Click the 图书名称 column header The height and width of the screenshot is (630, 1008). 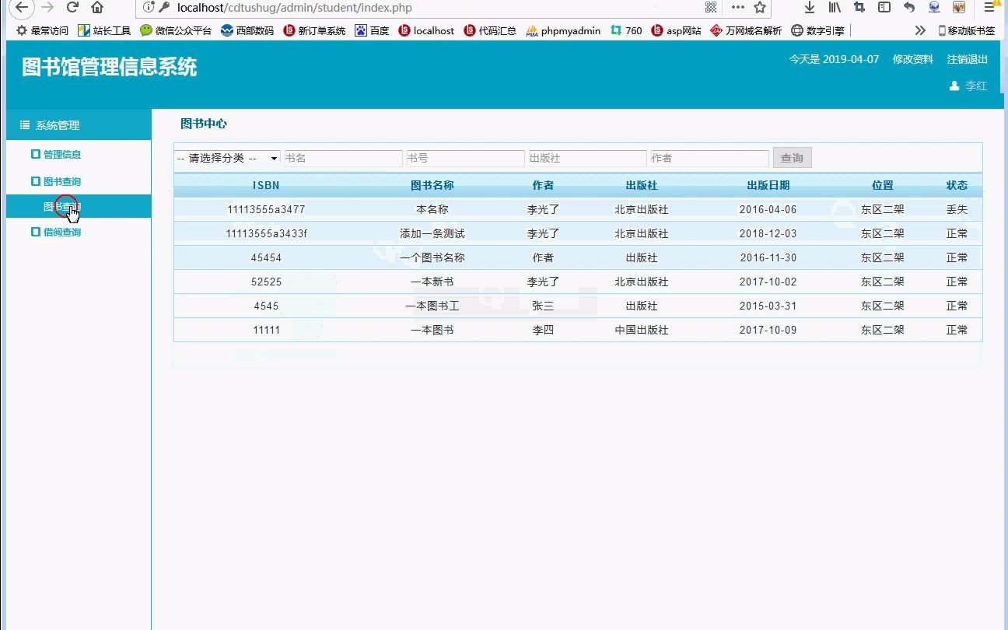click(432, 185)
